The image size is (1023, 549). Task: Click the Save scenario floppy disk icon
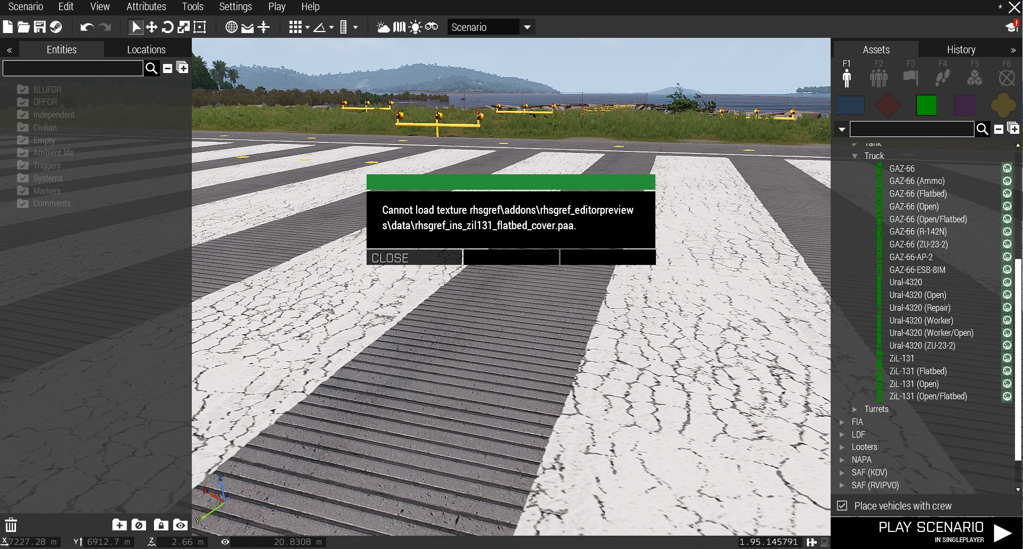(x=40, y=27)
